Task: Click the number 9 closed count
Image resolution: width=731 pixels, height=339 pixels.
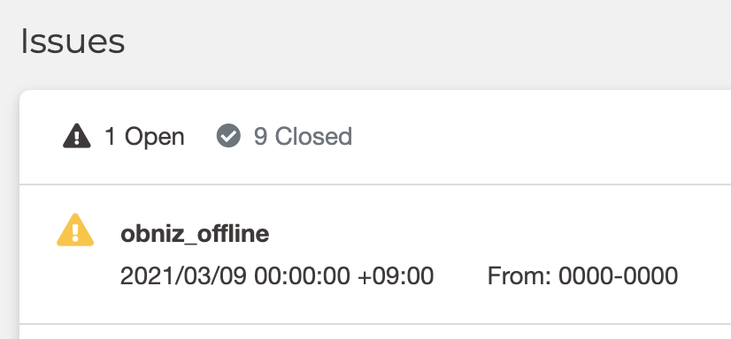Action: coord(260,137)
